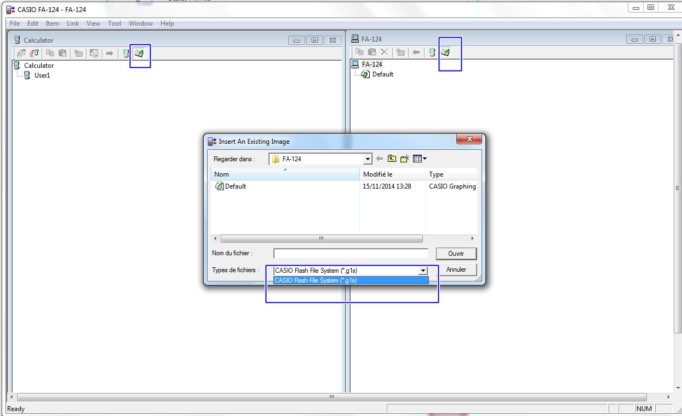The height and width of the screenshot is (416, 682).
Task: Click Disconnect icon in Calculator window toolbar
Action: 35,53
